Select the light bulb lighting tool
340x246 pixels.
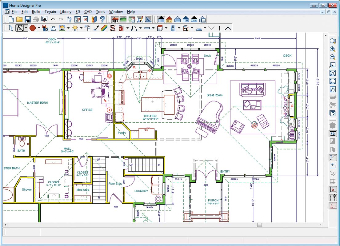75,28
